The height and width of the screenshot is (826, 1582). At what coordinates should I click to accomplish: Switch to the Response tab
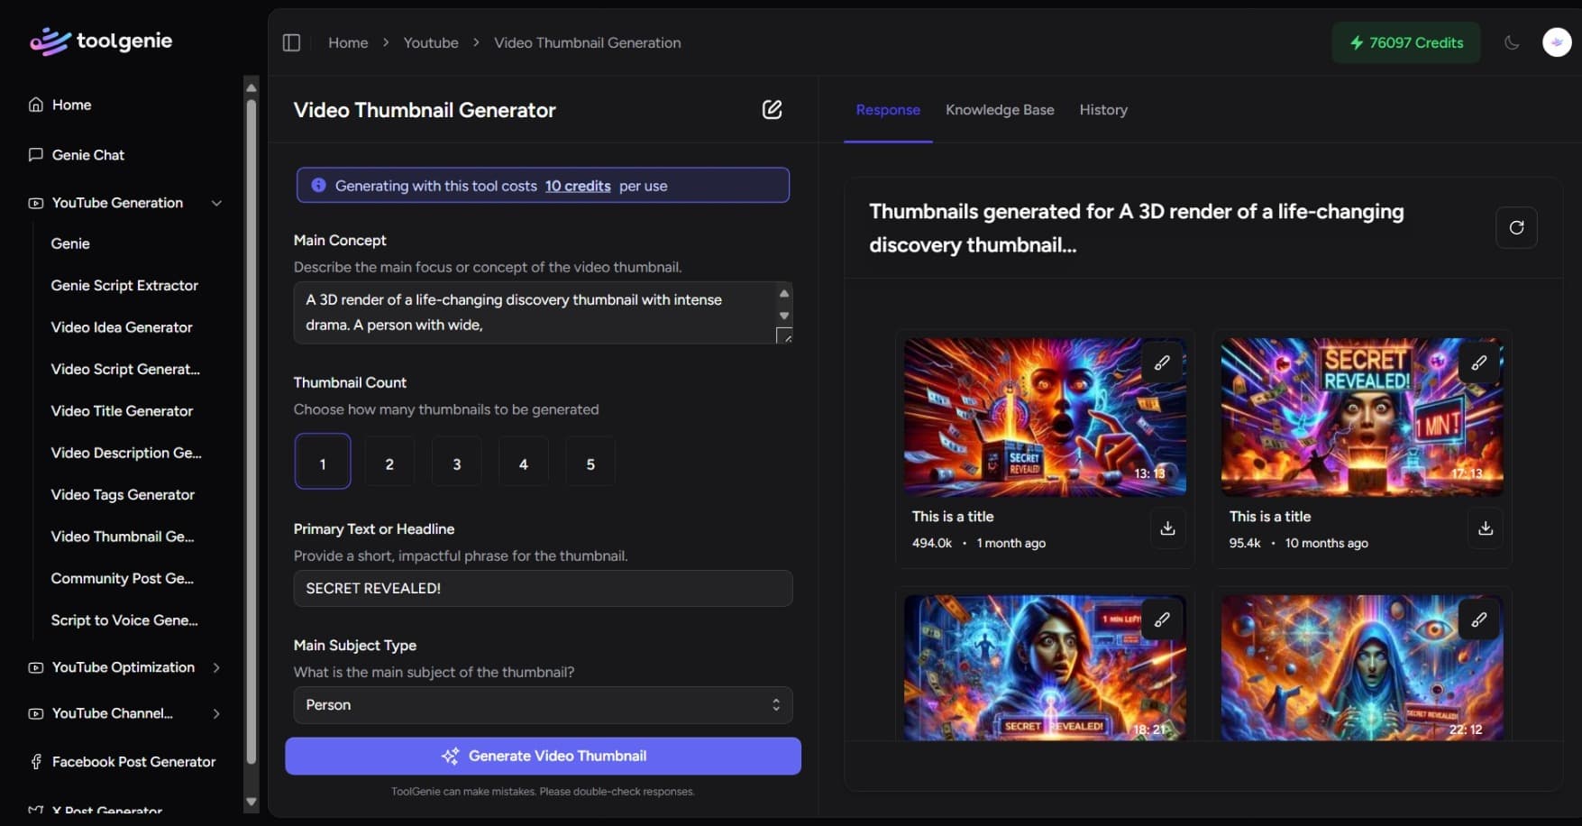(888, 110)
